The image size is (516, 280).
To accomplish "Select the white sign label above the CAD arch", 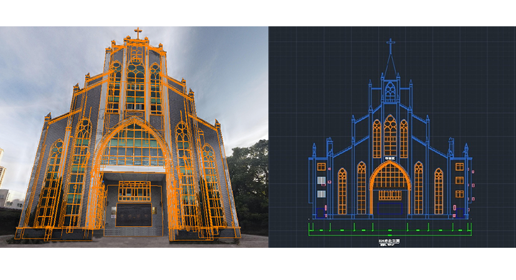I will 390,158.
